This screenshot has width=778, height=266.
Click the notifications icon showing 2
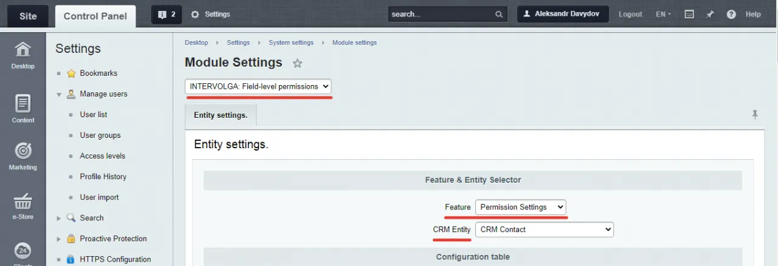[166, 14]
